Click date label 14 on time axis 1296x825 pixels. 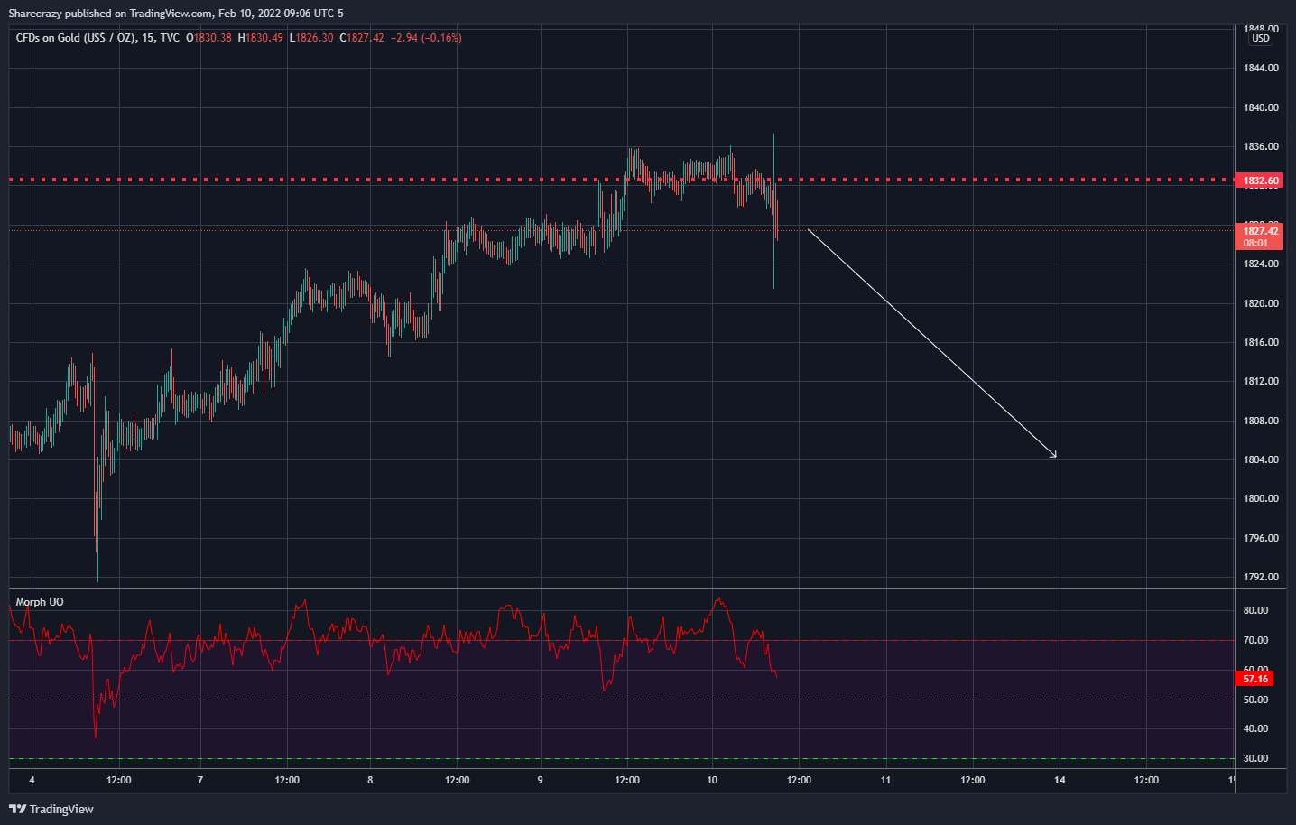tap(1060, 780)
